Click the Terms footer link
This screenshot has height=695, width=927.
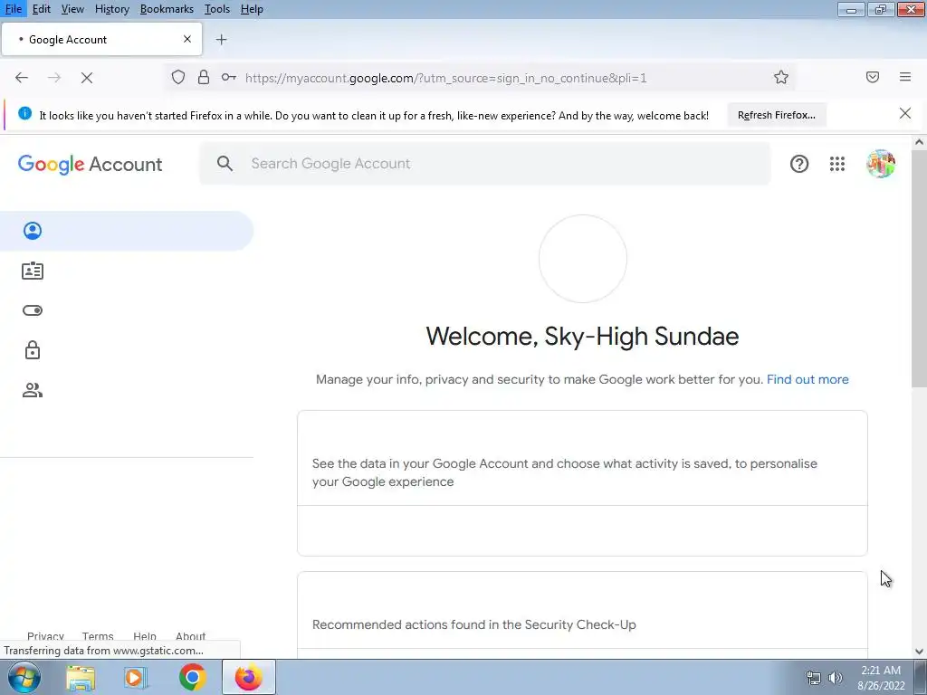click(98, 636)
